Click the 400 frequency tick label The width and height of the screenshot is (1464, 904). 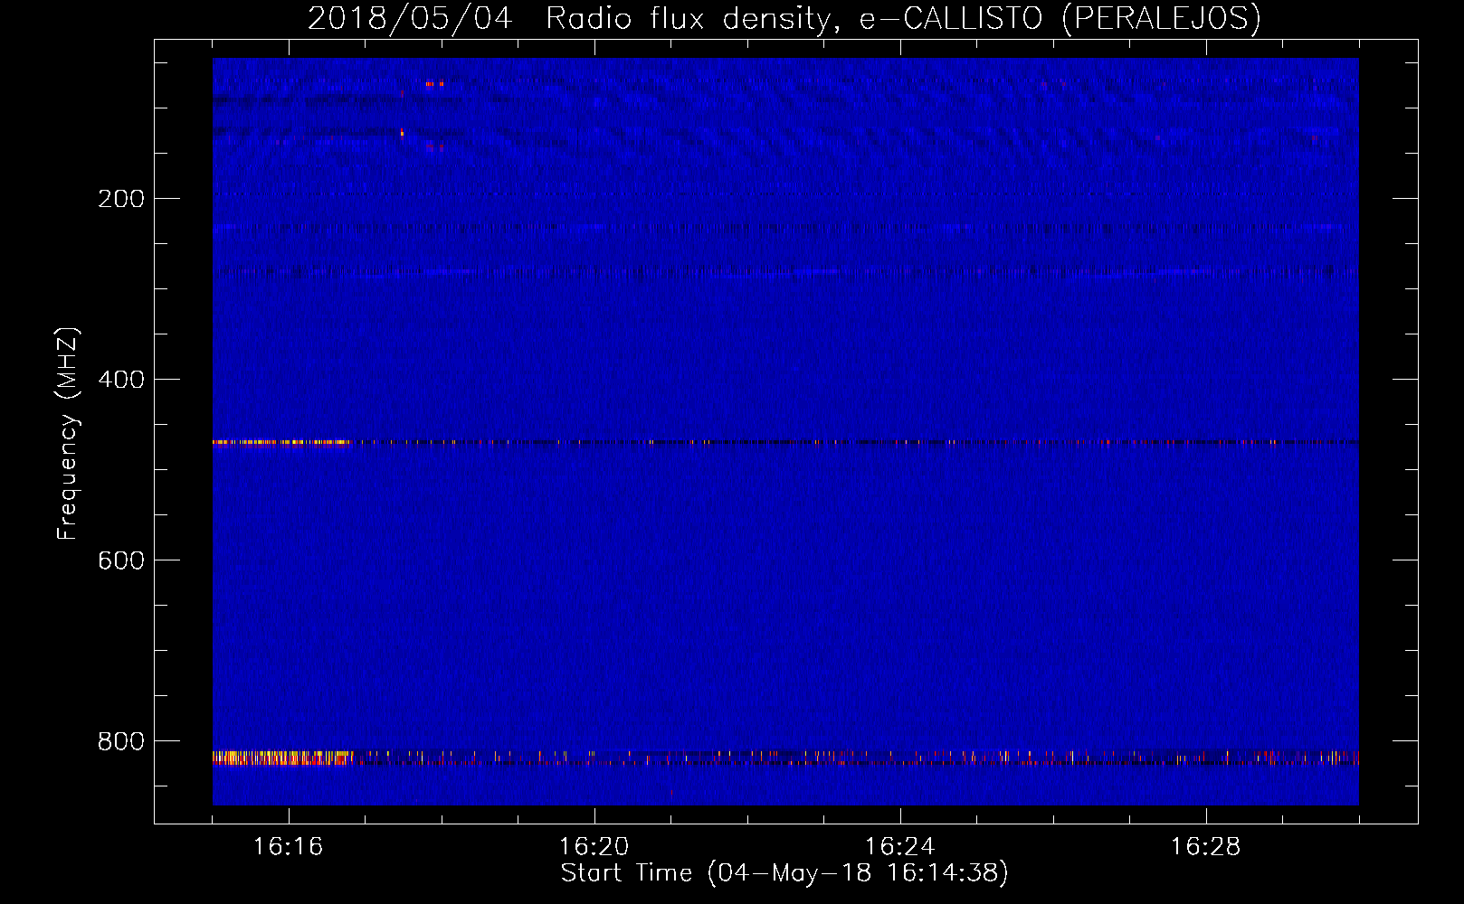click(121, 380)
